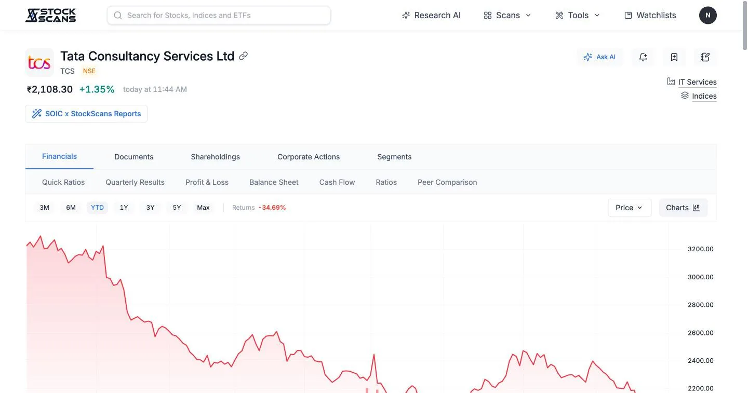748x393 pixels.
Task: Set chart range to 1Y
Action: pyautogui.click(x=124, y=208)
